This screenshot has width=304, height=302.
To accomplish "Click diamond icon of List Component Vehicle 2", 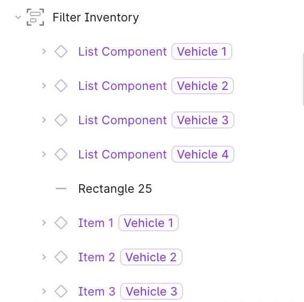I will (x=61, y=86).
